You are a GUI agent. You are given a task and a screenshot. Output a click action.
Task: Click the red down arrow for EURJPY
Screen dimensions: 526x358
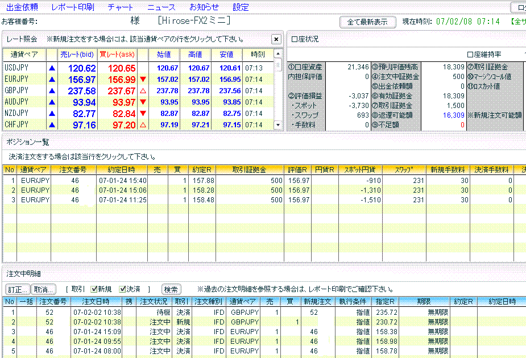click(x=143, y=80)
